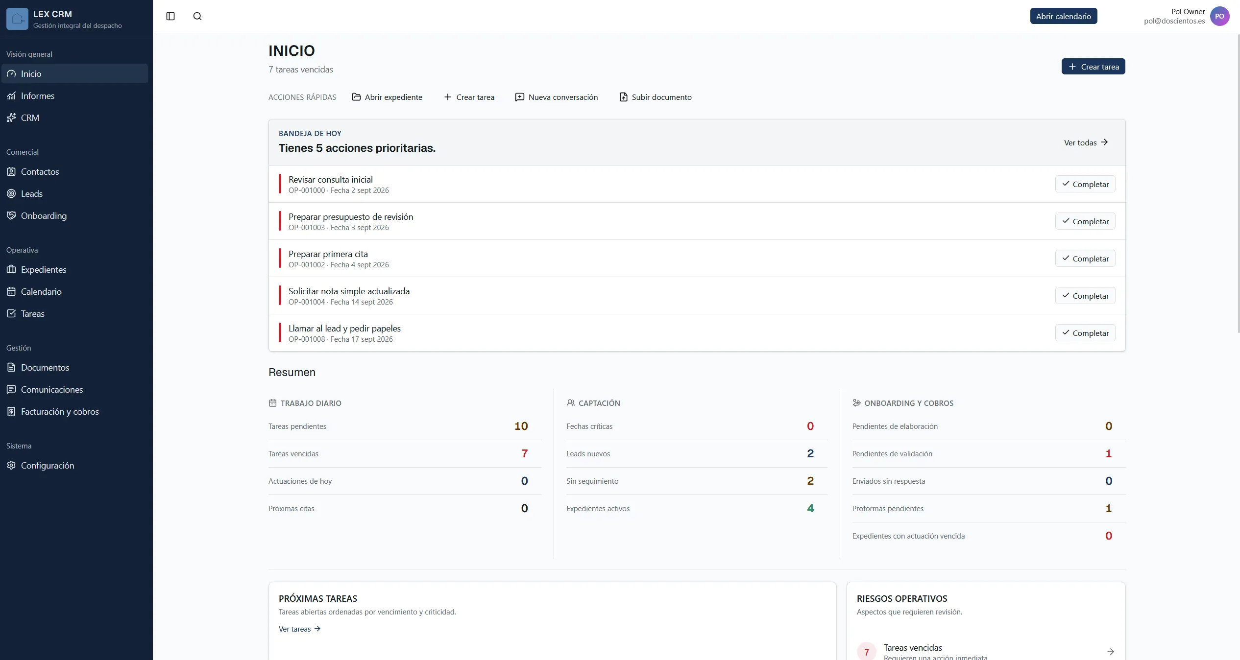1240x660 pixels.
Task: Use quick action Abrir expediente
Action: 387,97
